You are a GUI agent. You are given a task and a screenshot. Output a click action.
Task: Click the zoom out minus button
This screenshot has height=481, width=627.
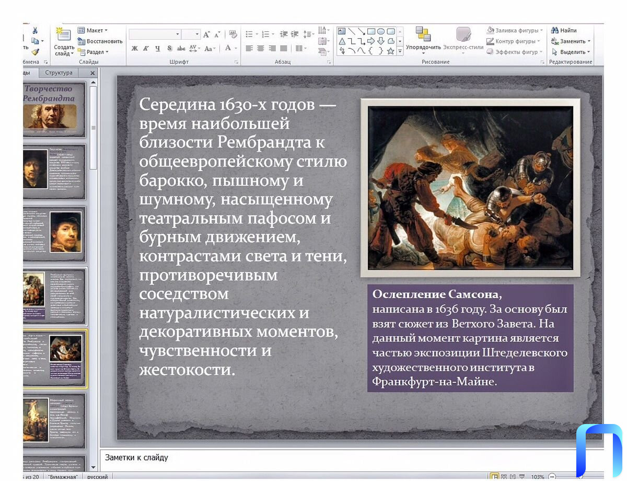(552, 476)
